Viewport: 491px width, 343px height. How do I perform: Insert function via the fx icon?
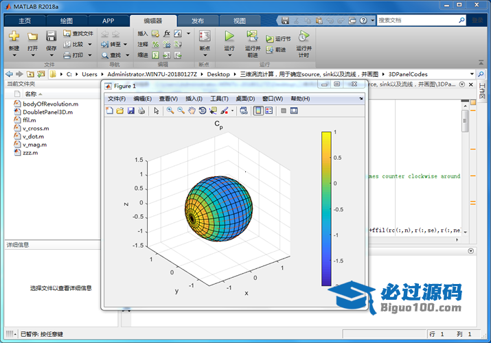tap(167, 33)
